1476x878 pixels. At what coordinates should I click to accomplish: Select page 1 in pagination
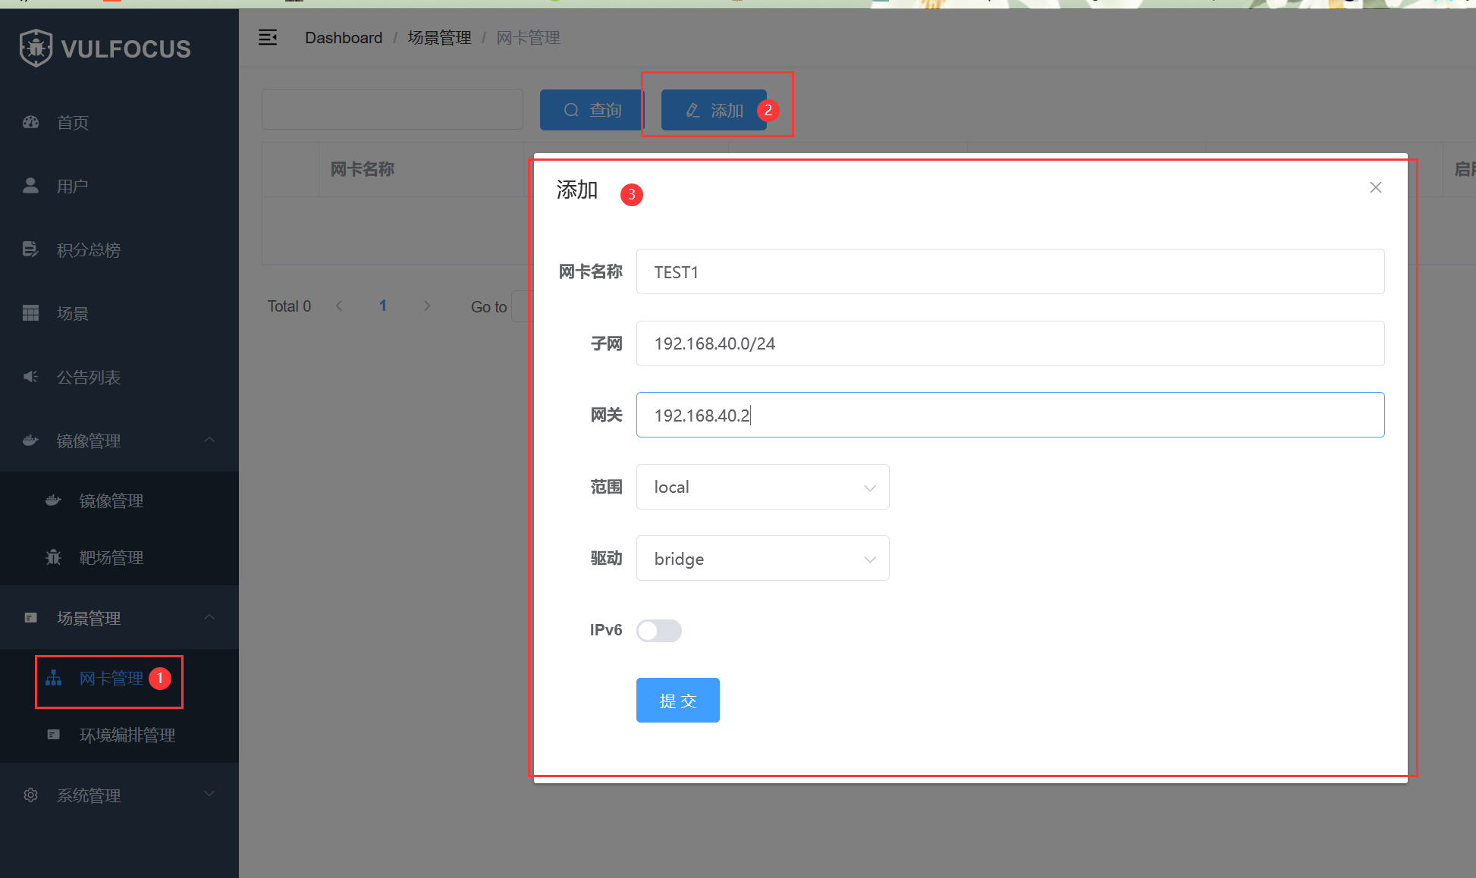click(383, 306)
